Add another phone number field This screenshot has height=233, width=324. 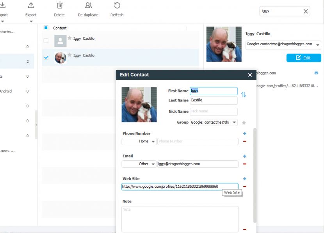click(x=245, y=133)
